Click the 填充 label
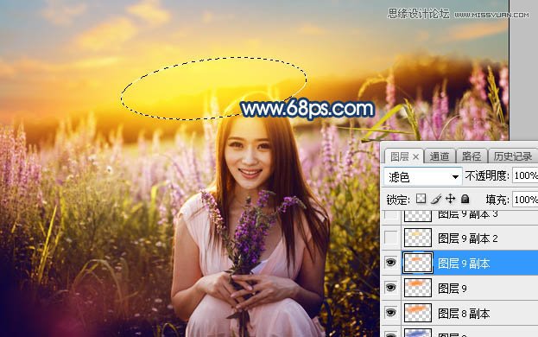The image size is (538, 337). 498,200
